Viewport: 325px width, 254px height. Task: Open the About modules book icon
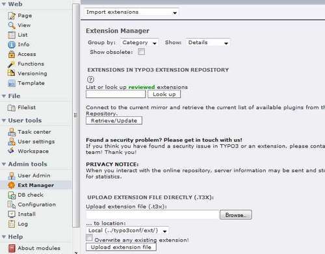click(12, 248)
